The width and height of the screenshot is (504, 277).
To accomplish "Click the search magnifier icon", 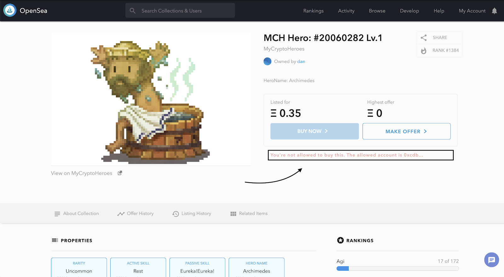I will pyautogui.click(x=133, y=11).
